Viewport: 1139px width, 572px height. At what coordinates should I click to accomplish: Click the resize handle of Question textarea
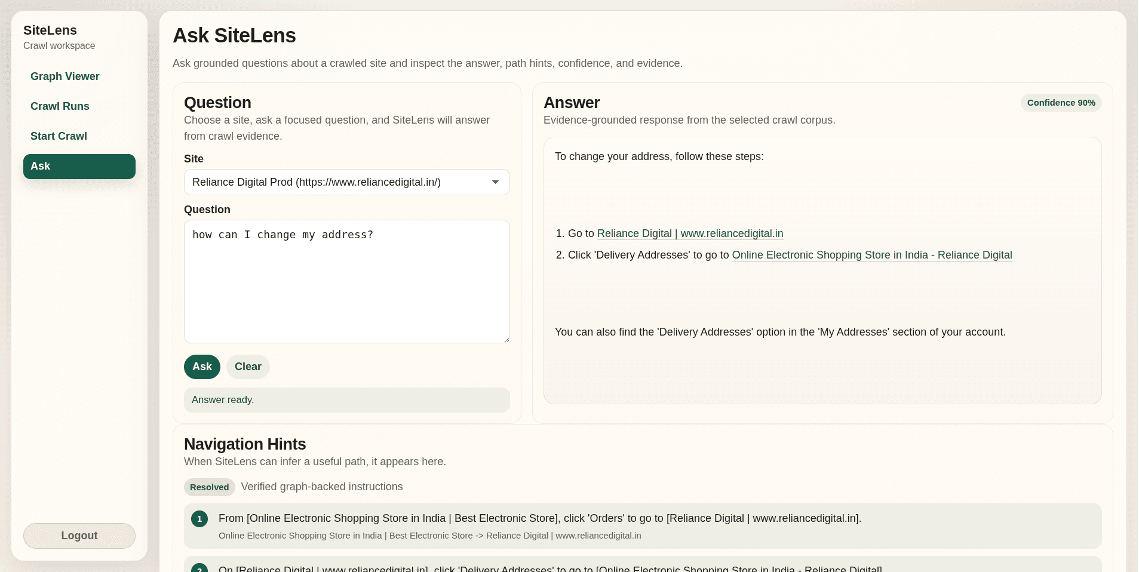(x=506, y=340)
